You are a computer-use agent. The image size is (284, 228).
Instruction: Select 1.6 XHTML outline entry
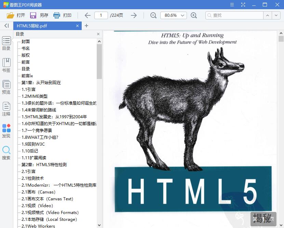coord(59,124)
